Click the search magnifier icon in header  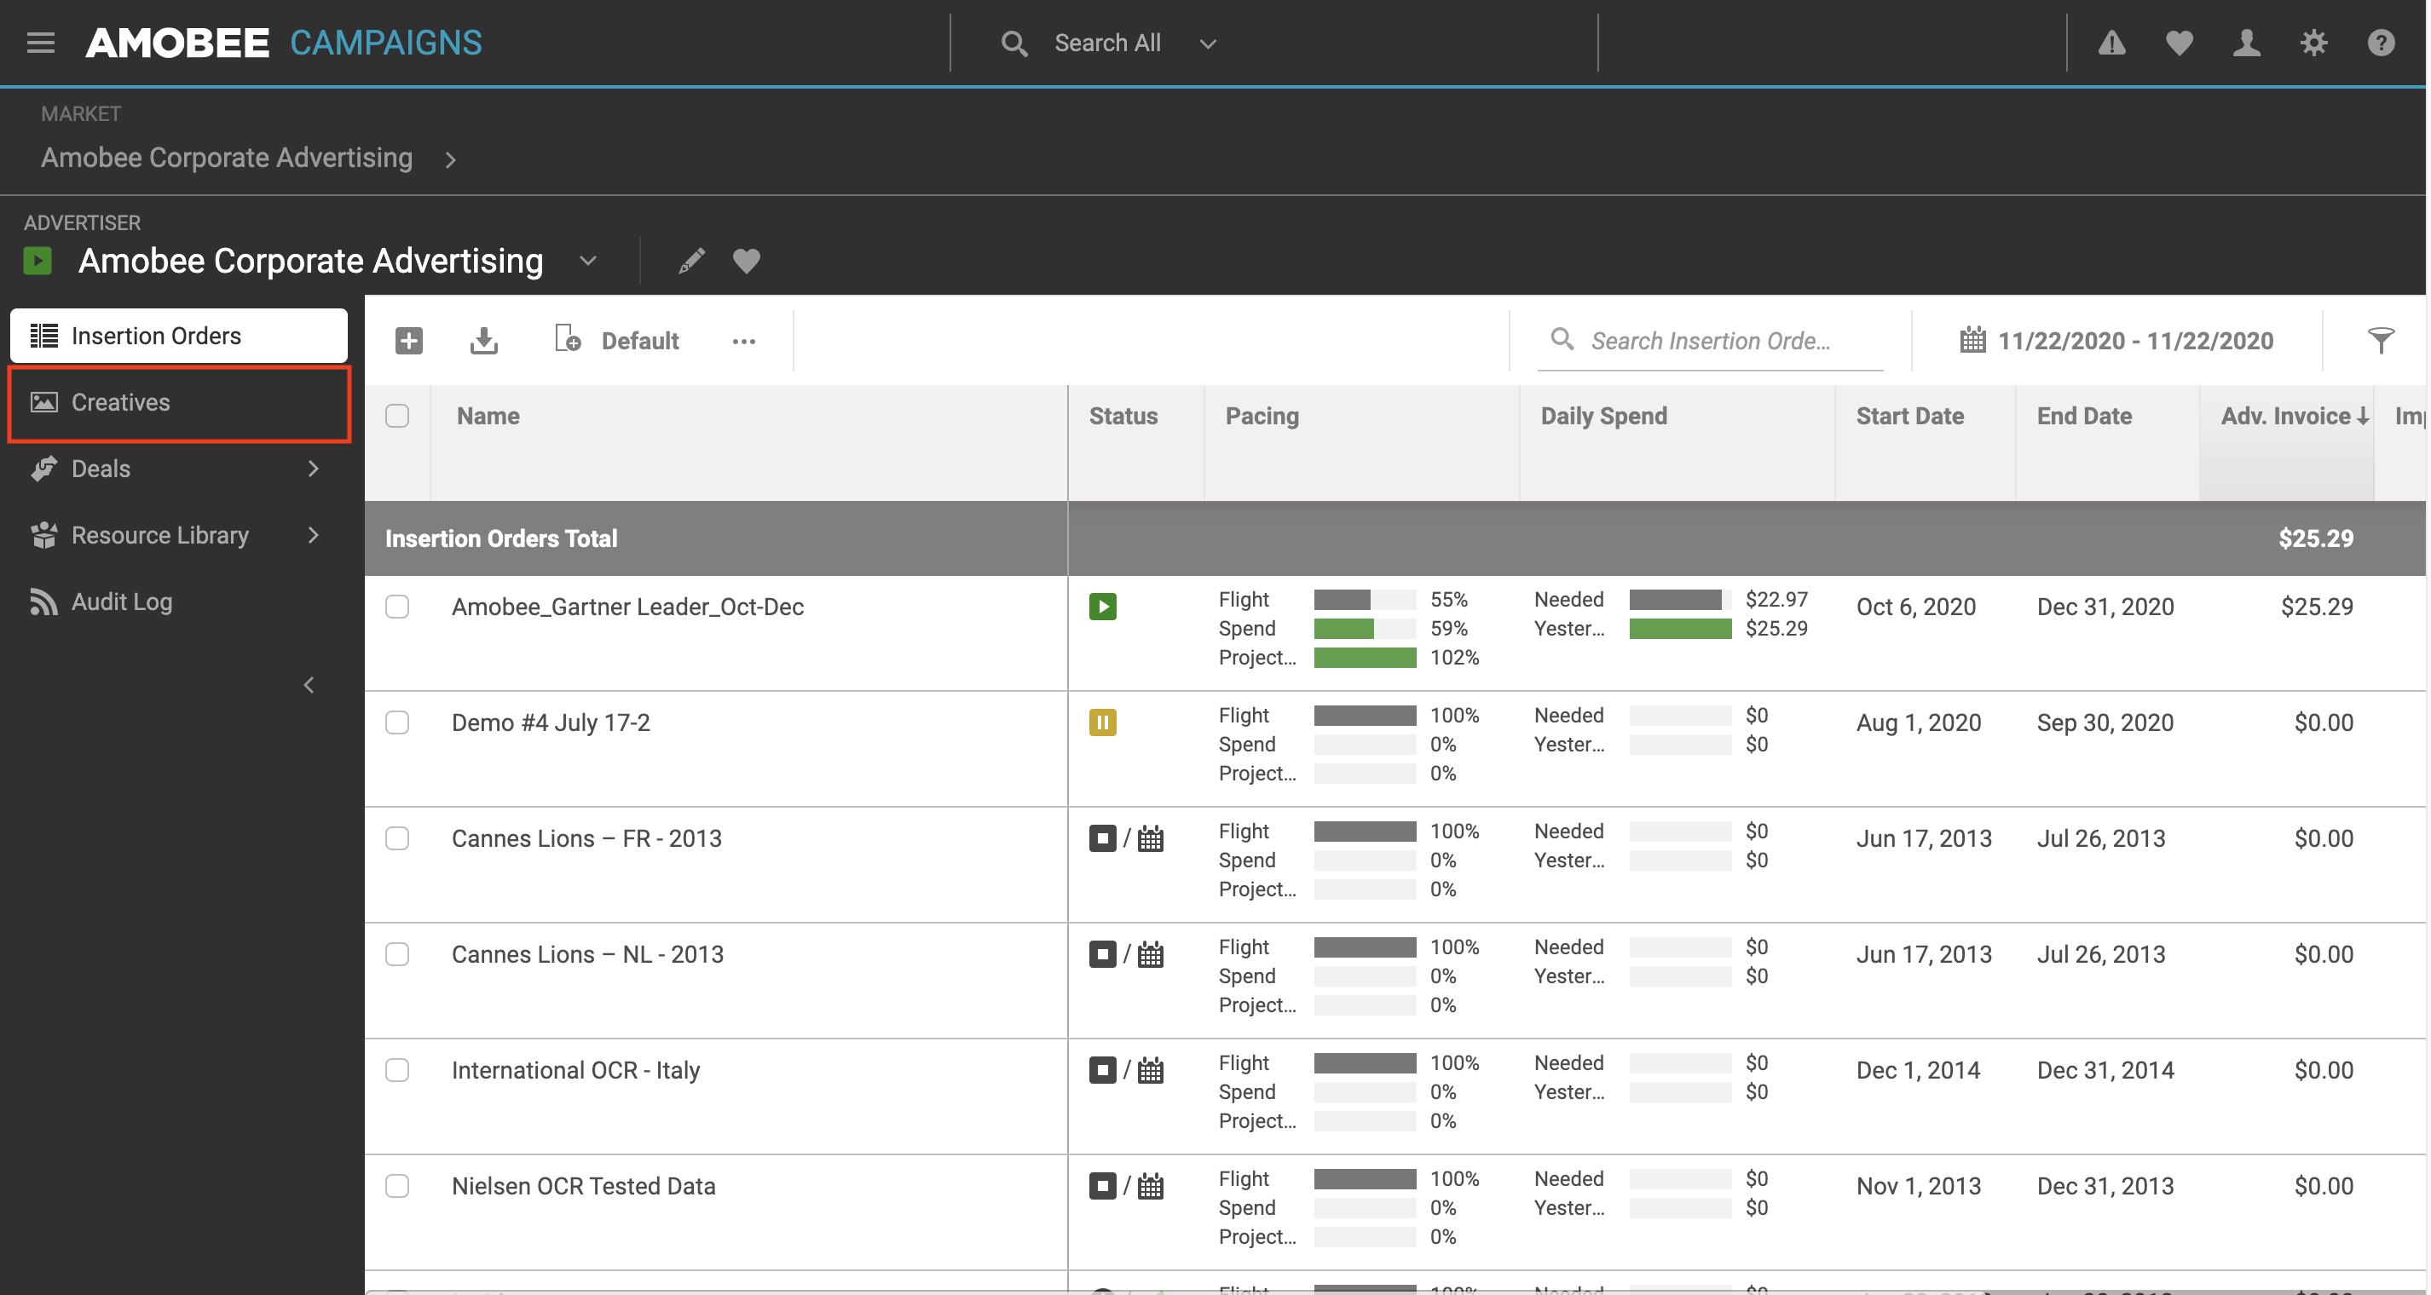coord(1013,43)
